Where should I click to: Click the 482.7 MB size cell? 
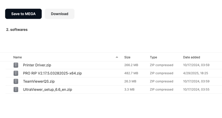coord(131,73)
